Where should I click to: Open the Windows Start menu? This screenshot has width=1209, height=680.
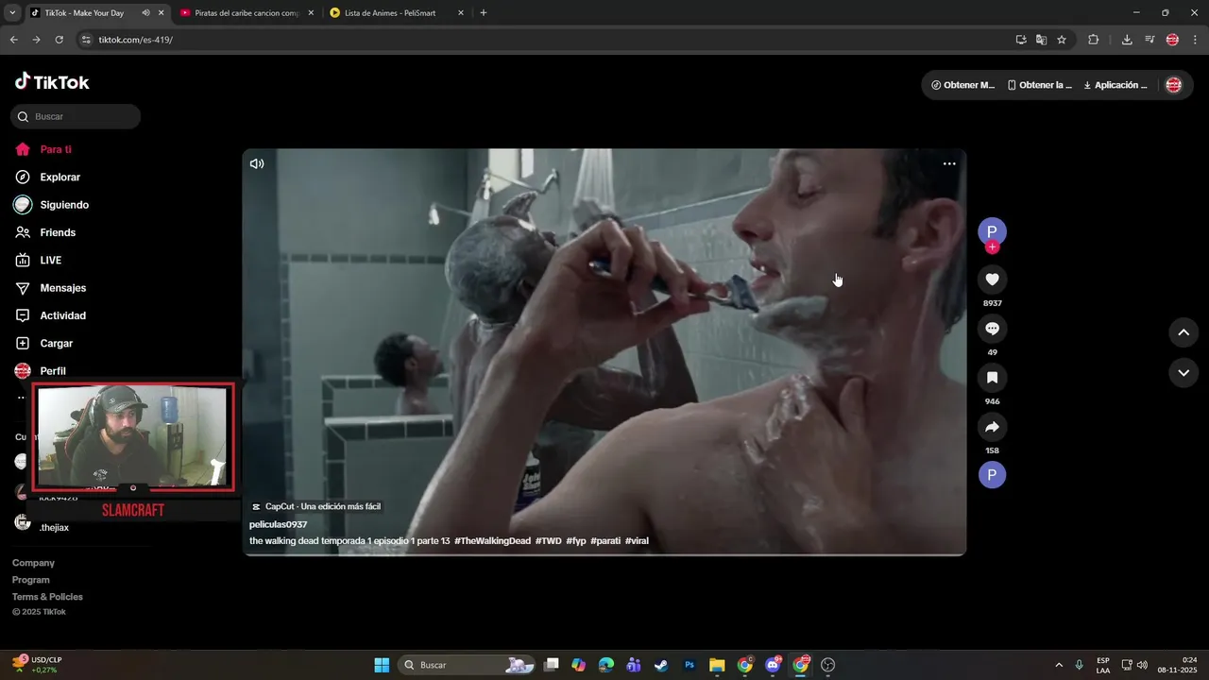(x=382, y=665)
